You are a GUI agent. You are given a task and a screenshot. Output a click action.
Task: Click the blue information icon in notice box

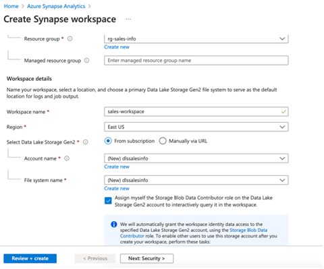point(114,225)
